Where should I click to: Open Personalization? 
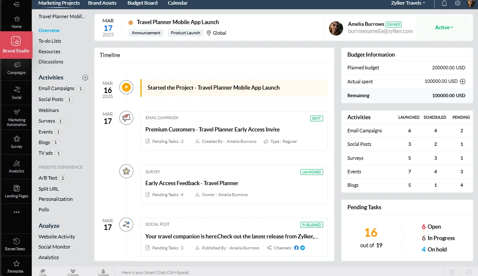[x=55, y=199]
